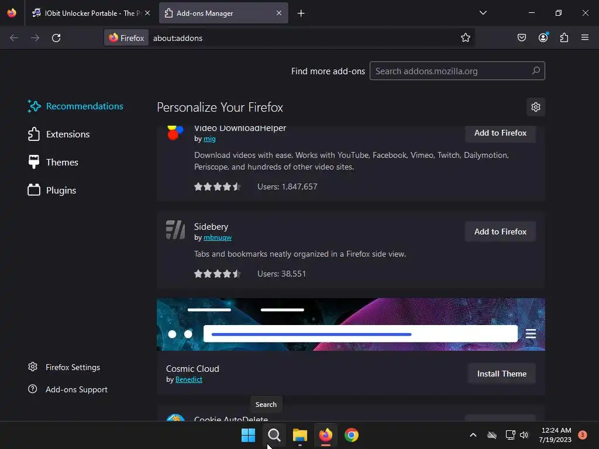Open Windows Search from the taskbar
Image resolution: width=599 pixels, height=449 pixels.
[274, 435]
